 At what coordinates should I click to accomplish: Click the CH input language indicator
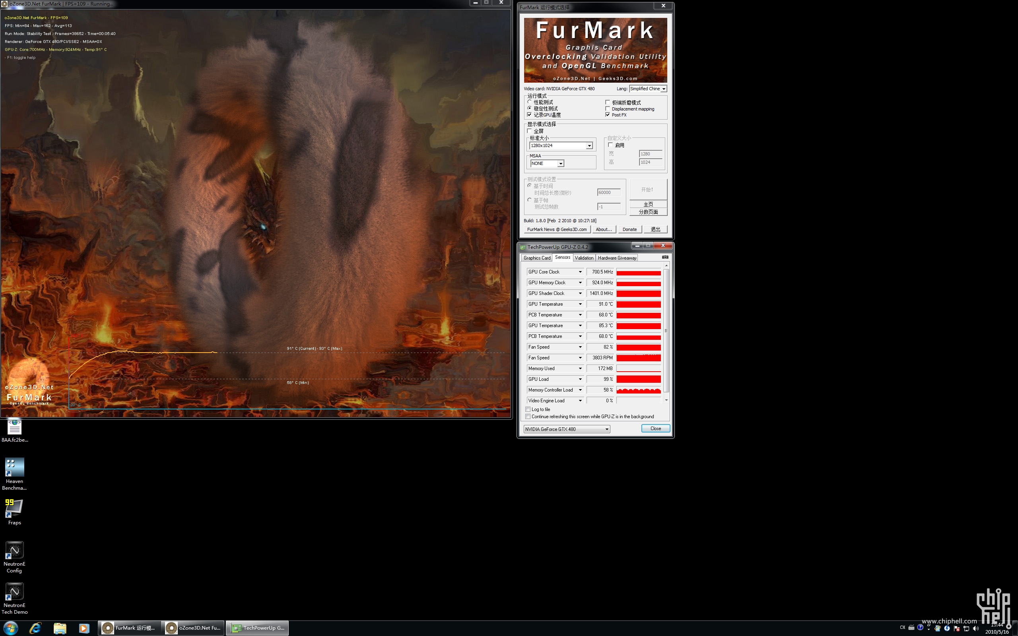point(902,628)
